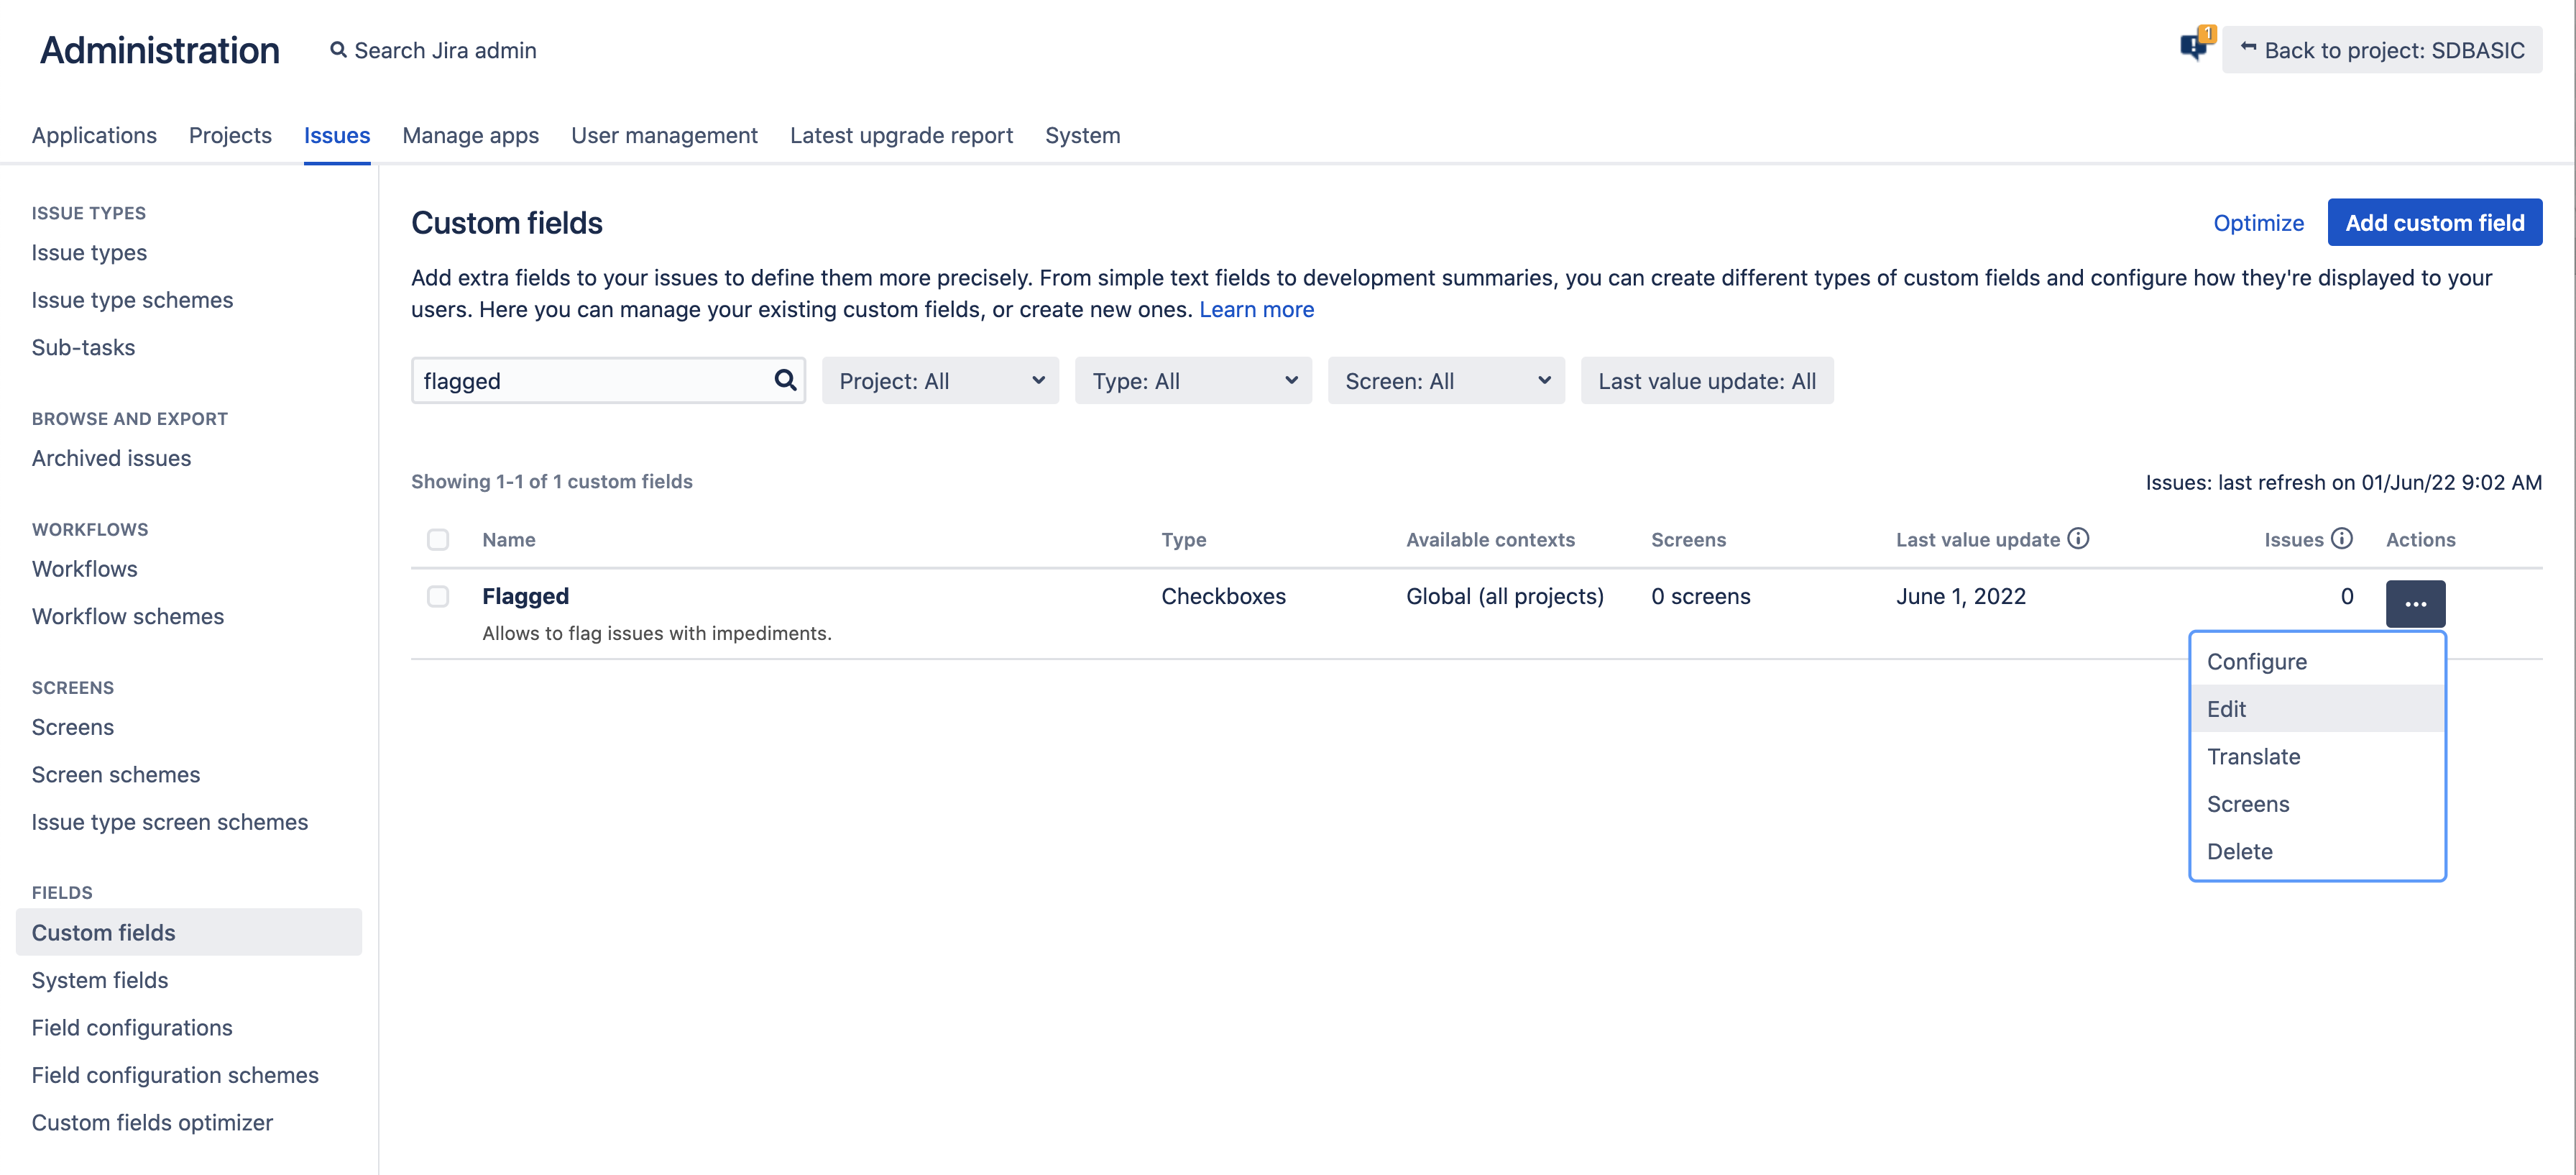This screenshot has width=2576, height=1175.
Task: Click info icon beside Issues column
Action: [x=2341, y=539]
